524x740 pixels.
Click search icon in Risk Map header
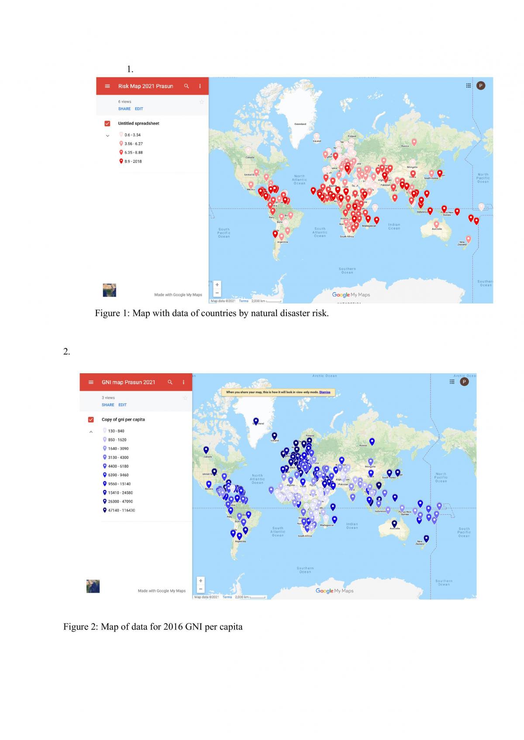pos(186,86)
